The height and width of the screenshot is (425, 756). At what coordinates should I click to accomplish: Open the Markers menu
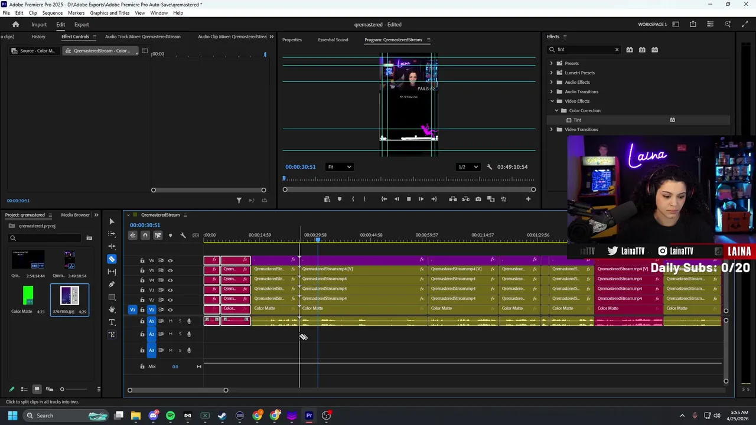76,13
